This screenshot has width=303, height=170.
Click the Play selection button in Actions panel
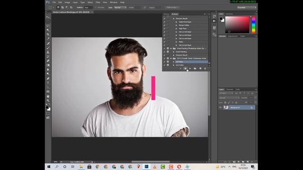(190, 68)
